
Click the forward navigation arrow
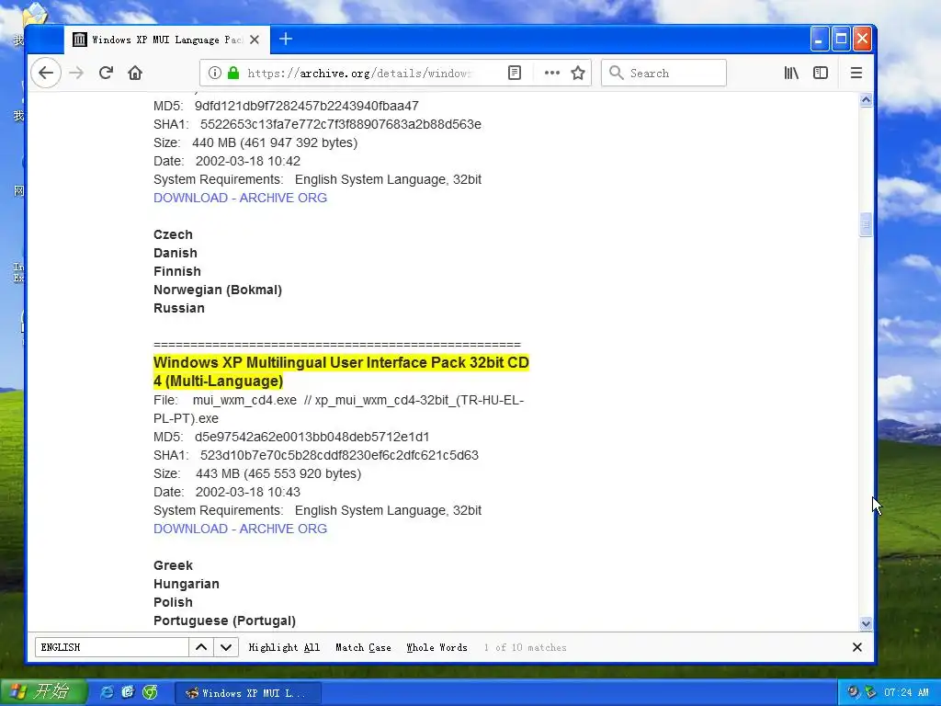76,74
